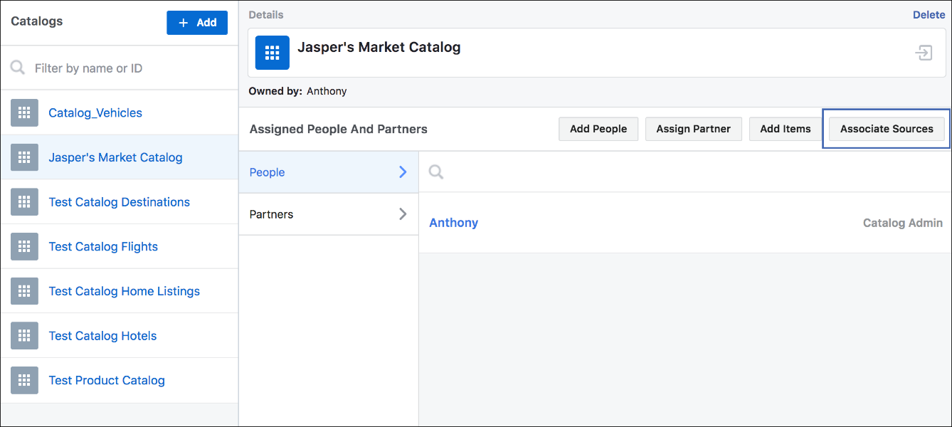
Task: Click the Test Catalog Flights grid icon
Action: (x=24, y=246)
